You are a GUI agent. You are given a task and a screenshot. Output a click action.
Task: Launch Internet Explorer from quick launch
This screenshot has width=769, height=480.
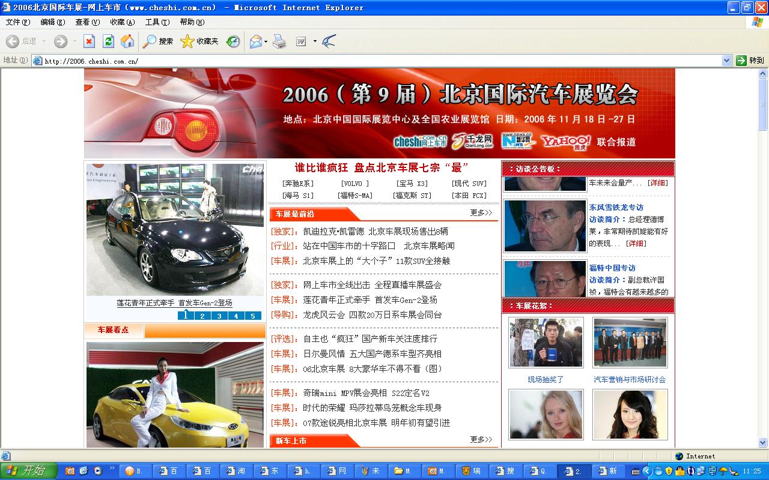tap(84, 471)
